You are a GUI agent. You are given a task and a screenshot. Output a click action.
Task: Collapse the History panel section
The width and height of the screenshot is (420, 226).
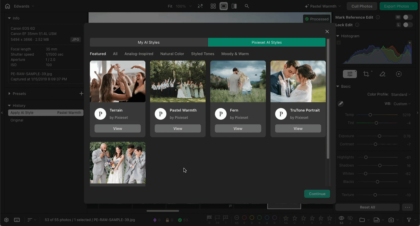coord(9,105)
